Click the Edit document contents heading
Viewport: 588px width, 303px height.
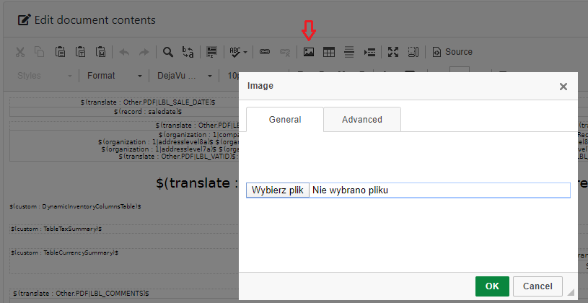coord(95,20)
